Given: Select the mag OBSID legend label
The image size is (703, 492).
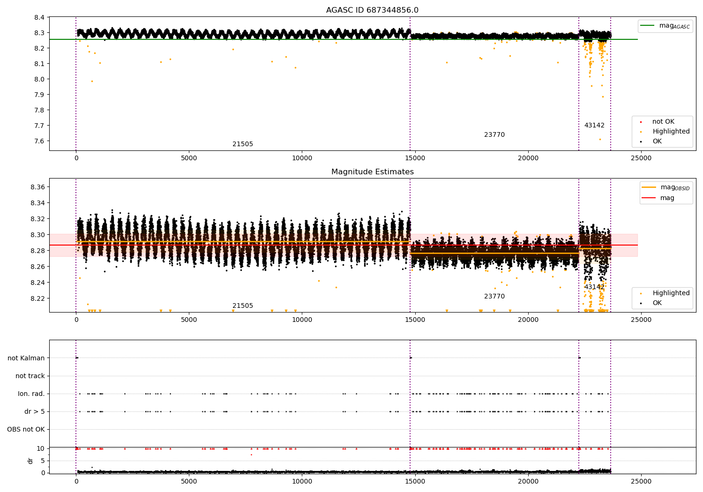Looking at the screenshot, I should 675,187.
